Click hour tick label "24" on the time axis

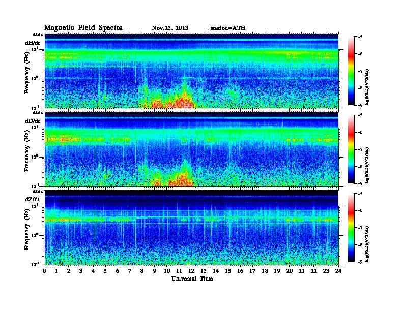(x=338, y=271)
